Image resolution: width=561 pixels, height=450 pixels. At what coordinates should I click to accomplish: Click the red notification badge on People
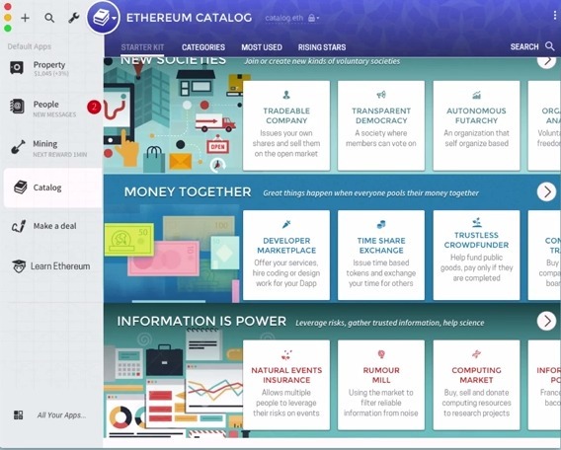tap(94, 107)
